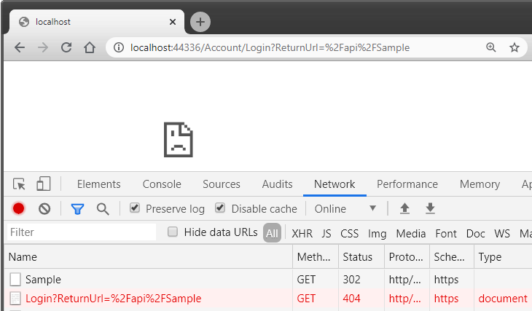The image size is (532, 311).
Task: Open network search magnifier
Action: click(103, 209)
